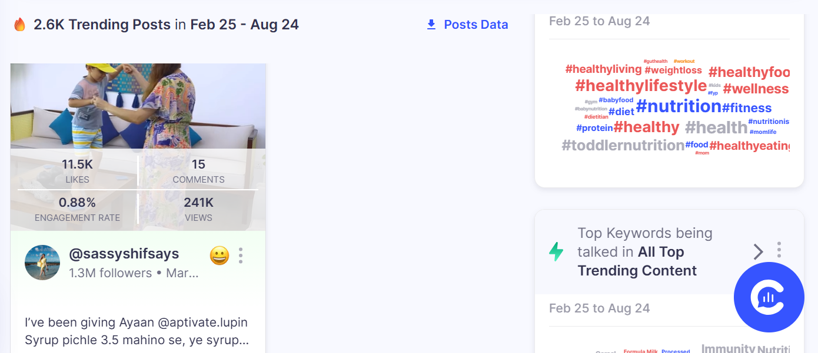The image size is (818, 353).
Task: Click the post video thumbnail image
Action: tap(138, 106)
